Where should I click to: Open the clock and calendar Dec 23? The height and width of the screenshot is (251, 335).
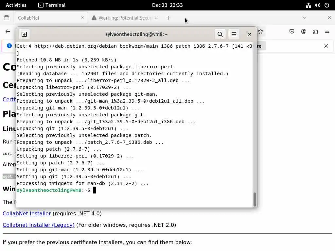point(167,5)
